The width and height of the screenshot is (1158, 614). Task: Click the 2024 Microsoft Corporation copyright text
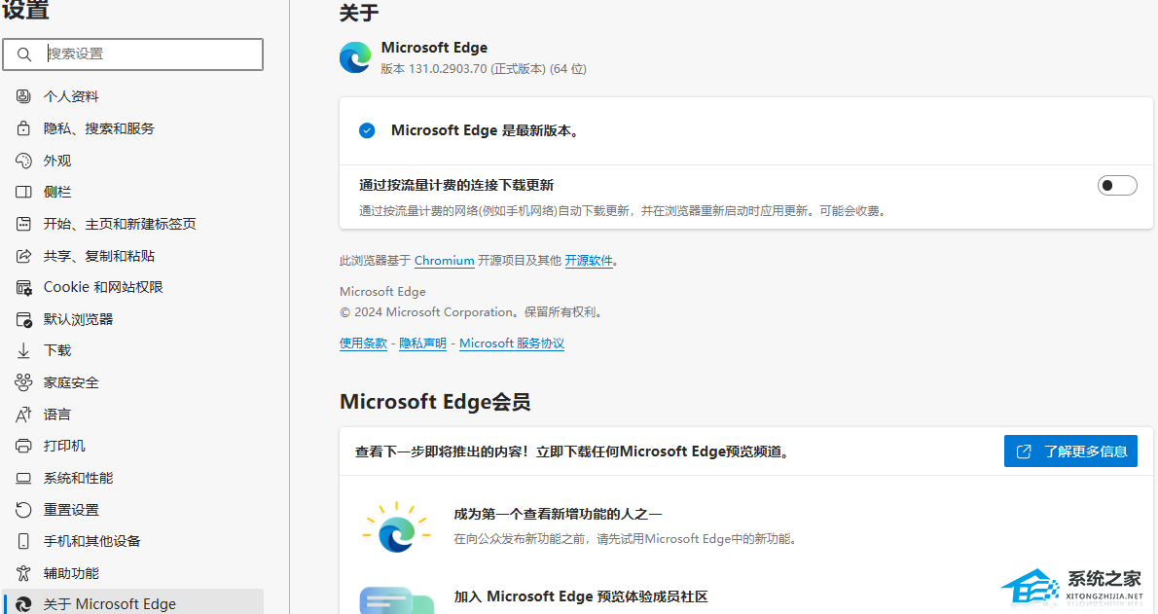tap(472, 311)
